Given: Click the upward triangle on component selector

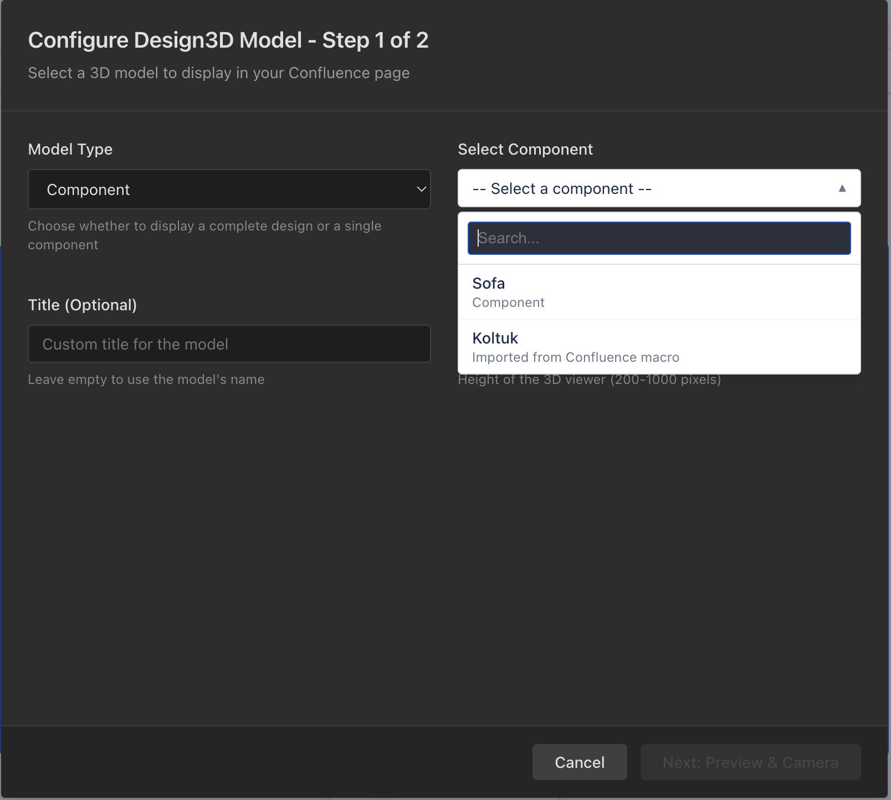Looking at the screenshot, I should tap(842, 188).
